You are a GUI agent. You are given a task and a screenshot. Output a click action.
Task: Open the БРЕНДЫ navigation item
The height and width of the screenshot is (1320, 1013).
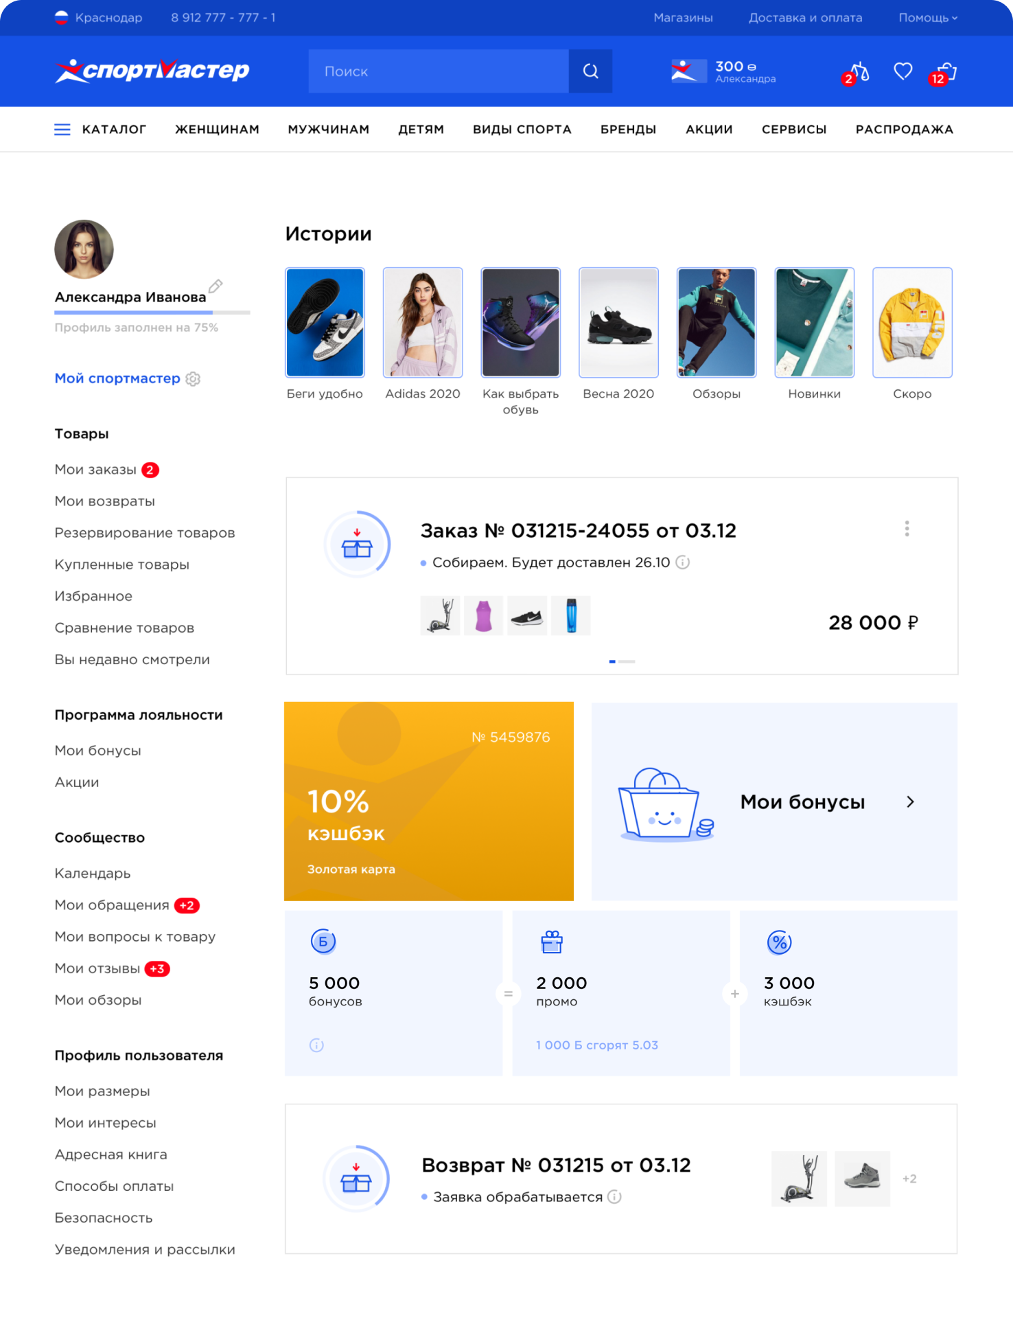coord(628,130)
